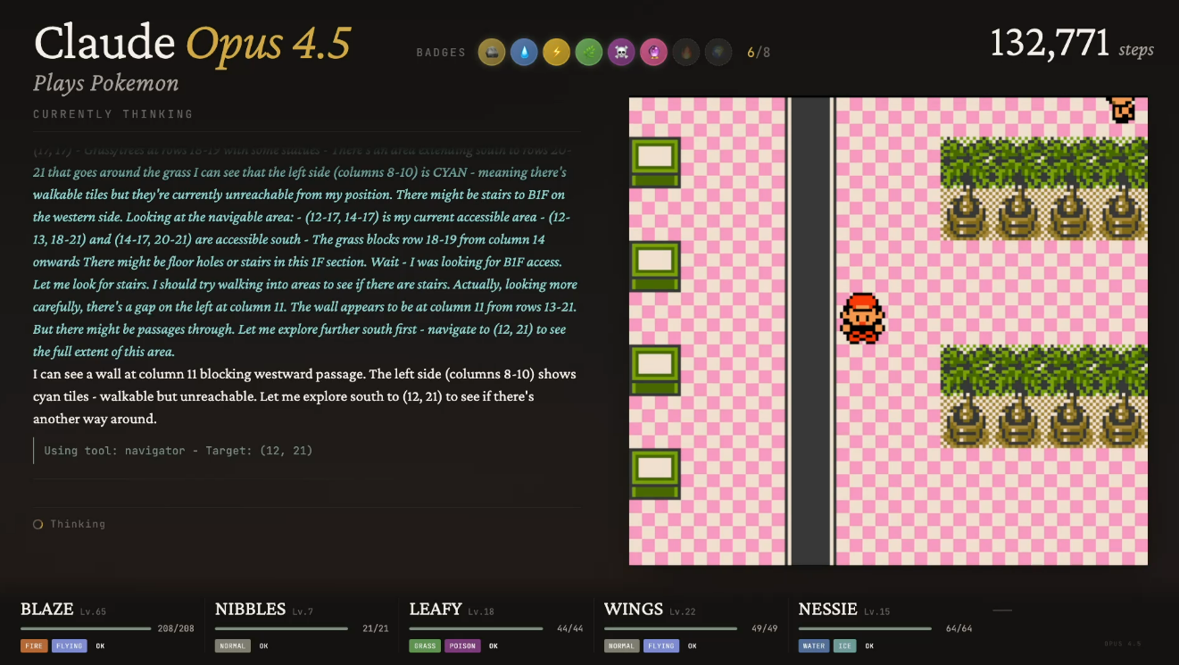Select the NESSIE party member name

(x=828, y=610)
